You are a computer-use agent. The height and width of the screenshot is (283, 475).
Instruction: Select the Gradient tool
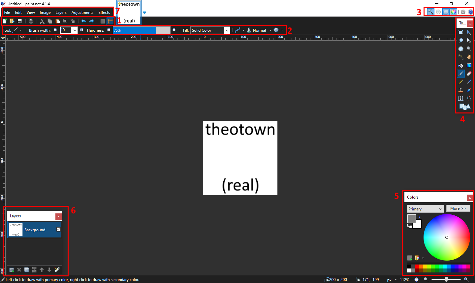tap(469, 65)
